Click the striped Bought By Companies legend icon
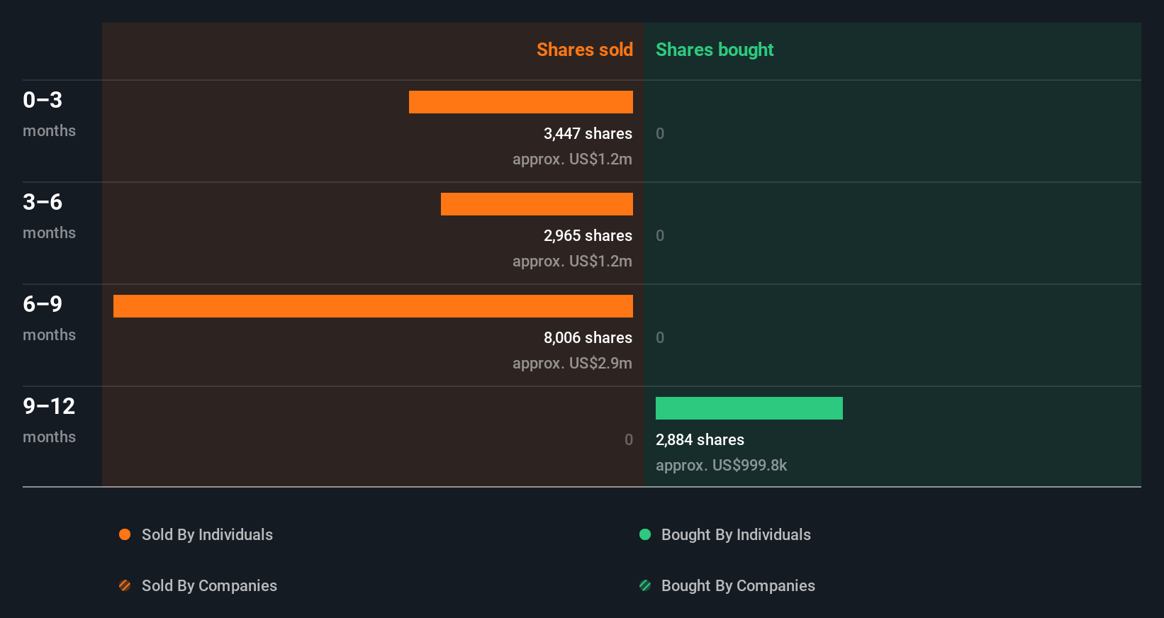Screen dimensions: 1164x618 pyautogui.click(x=645, y=585)
